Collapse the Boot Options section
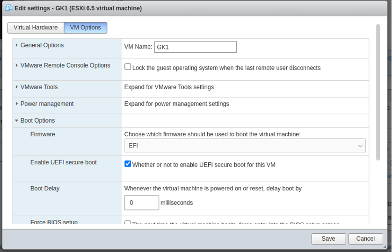The image size is (392, 252). click(37, 120)
